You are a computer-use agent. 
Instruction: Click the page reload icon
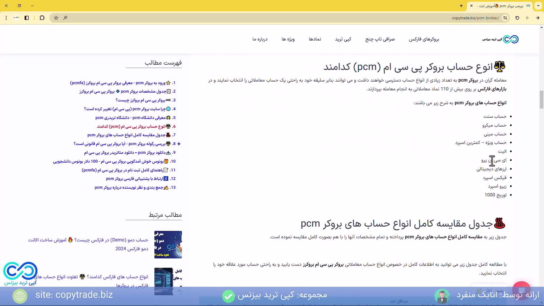(x=517, y=18)
